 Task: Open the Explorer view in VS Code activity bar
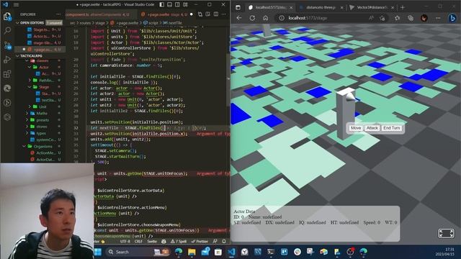(x=7, y=17)
